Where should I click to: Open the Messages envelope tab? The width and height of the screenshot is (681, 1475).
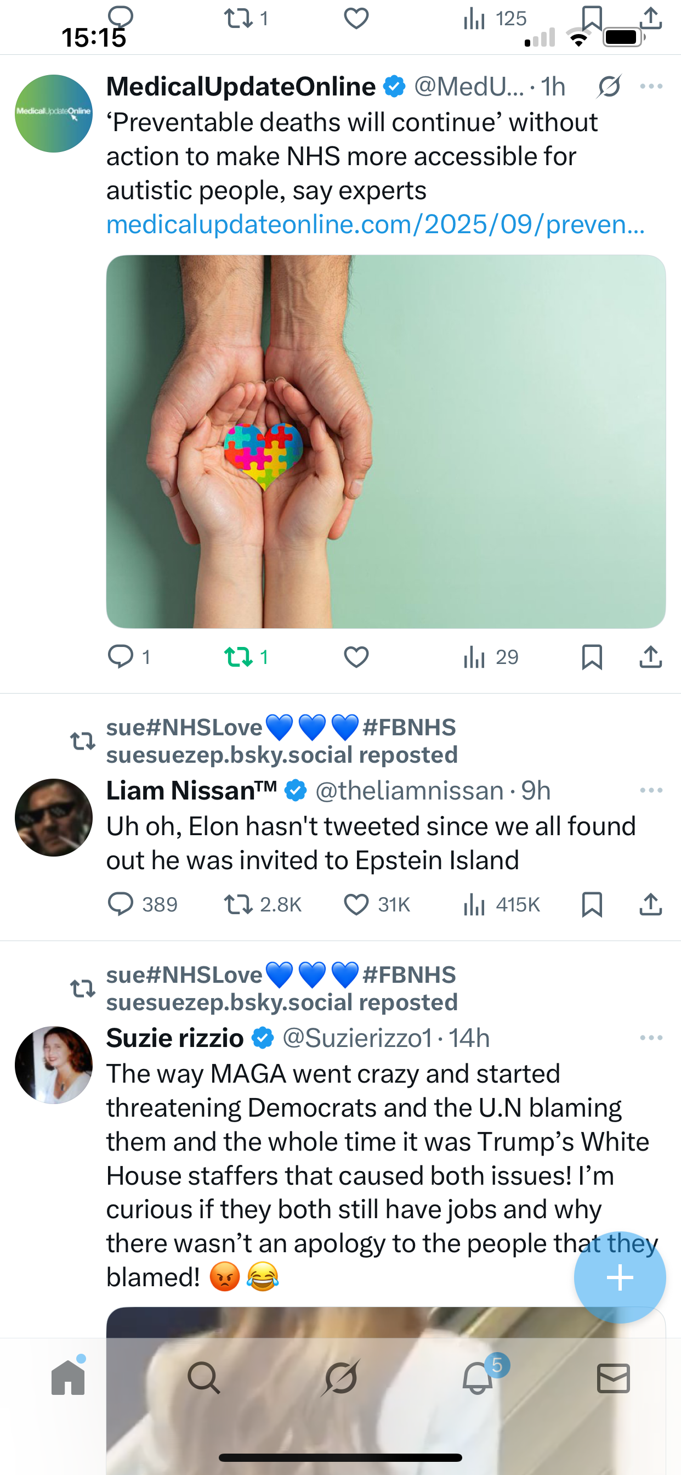(x=613, y=1378)
